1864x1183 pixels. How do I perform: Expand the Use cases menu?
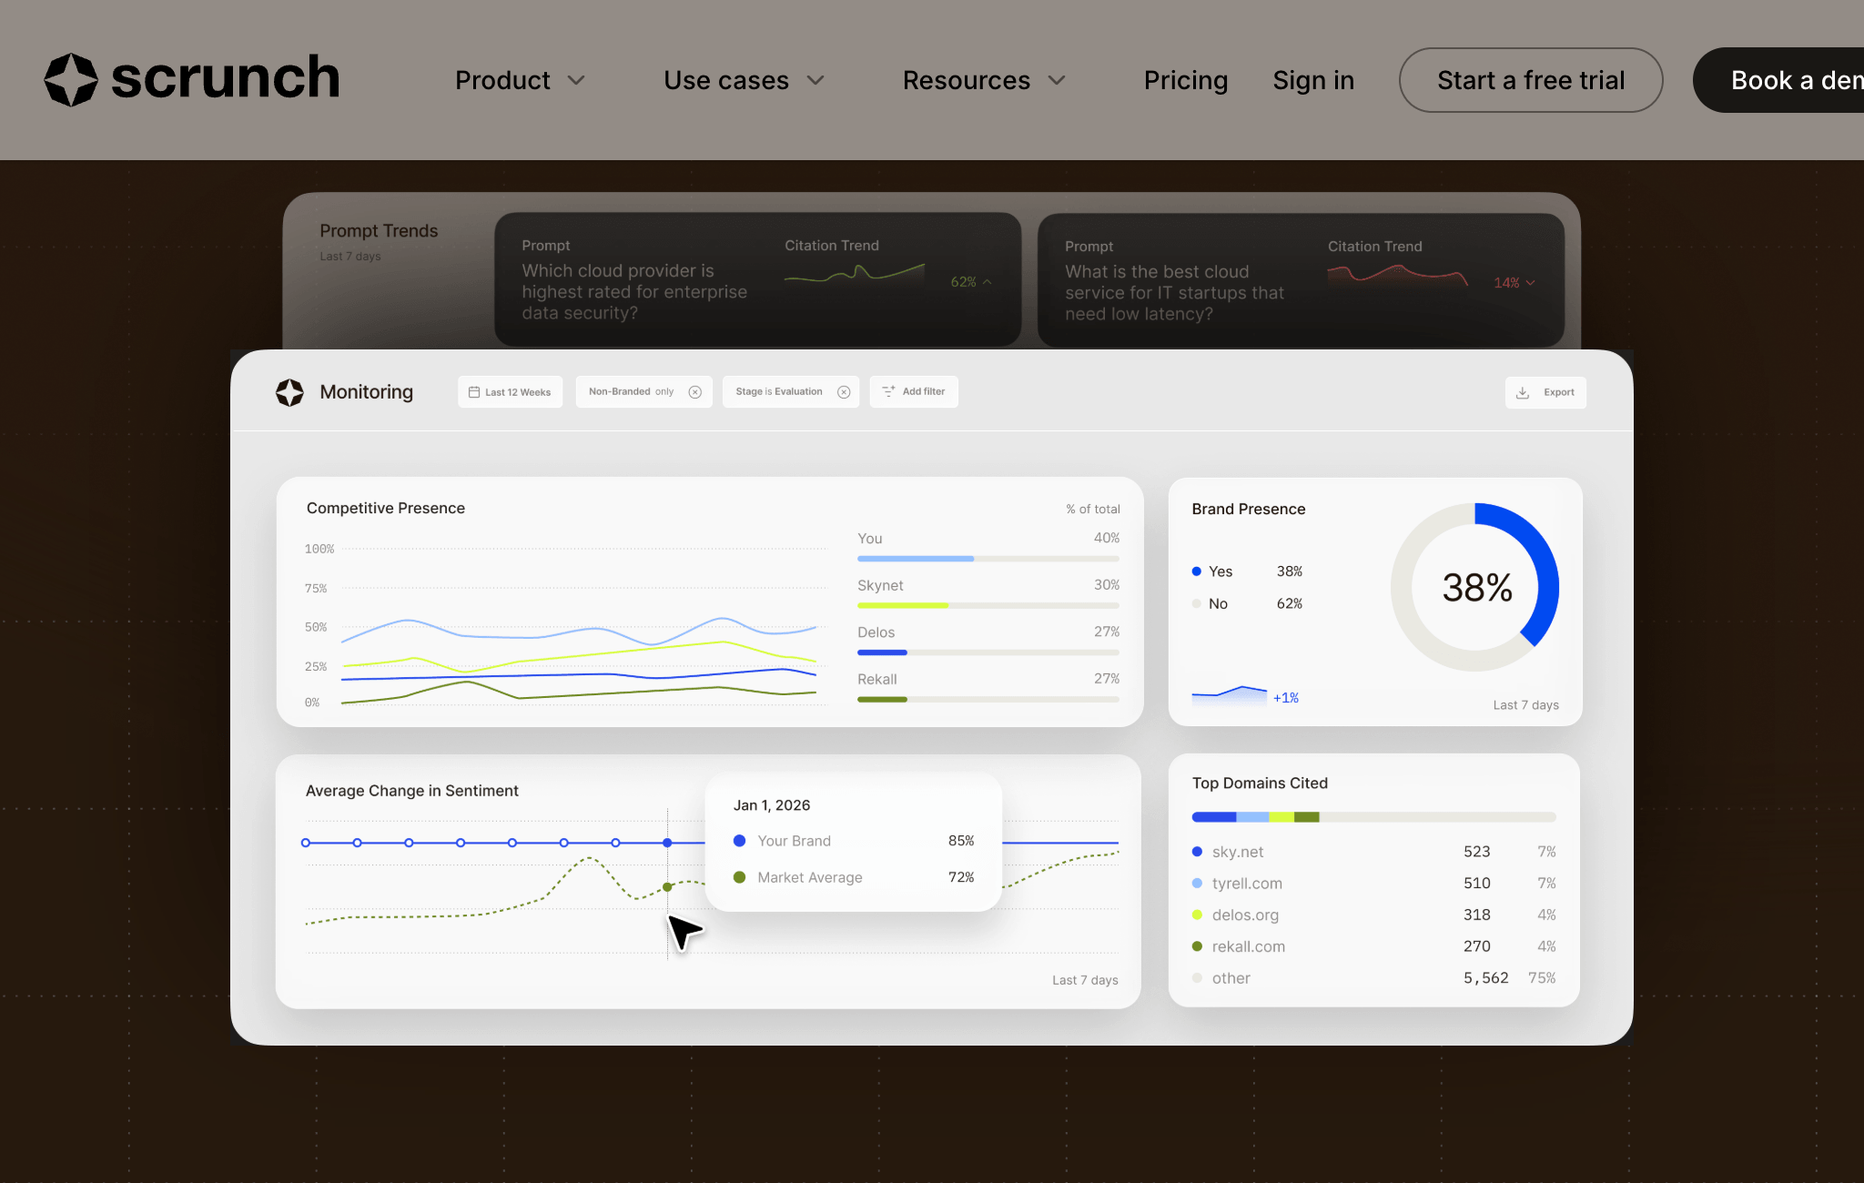pos(744,80)
